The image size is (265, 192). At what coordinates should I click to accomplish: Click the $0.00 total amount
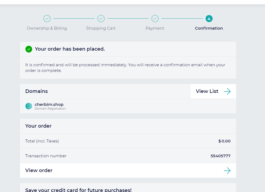224,141
